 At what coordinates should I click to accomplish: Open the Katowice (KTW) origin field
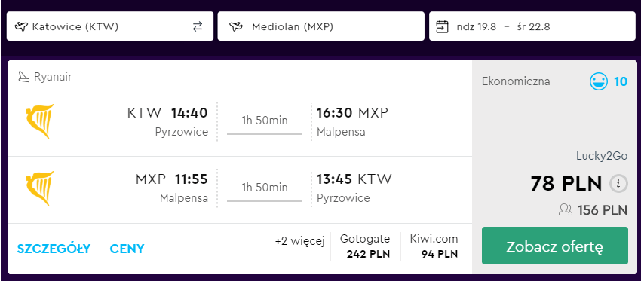[110, 26]
